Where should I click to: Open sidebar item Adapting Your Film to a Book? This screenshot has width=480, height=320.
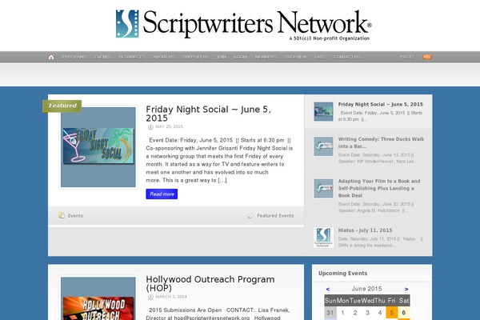(379, 188)
